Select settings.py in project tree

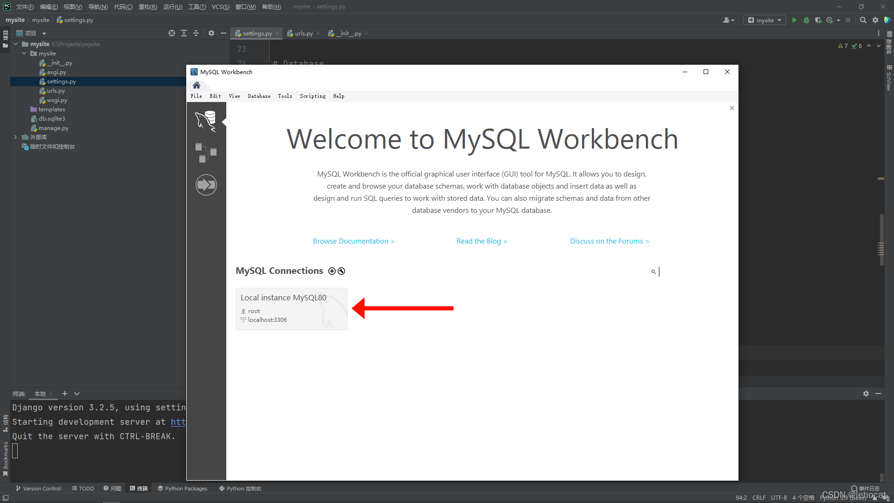[x=61, y=82]
